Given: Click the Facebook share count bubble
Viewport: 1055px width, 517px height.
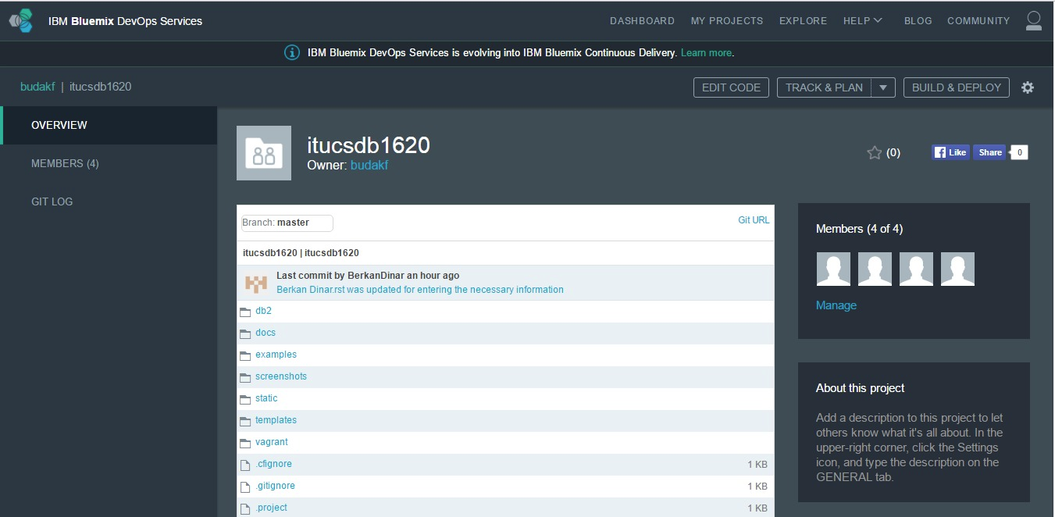Looking at the screenshot, I should coord(1018,152).
